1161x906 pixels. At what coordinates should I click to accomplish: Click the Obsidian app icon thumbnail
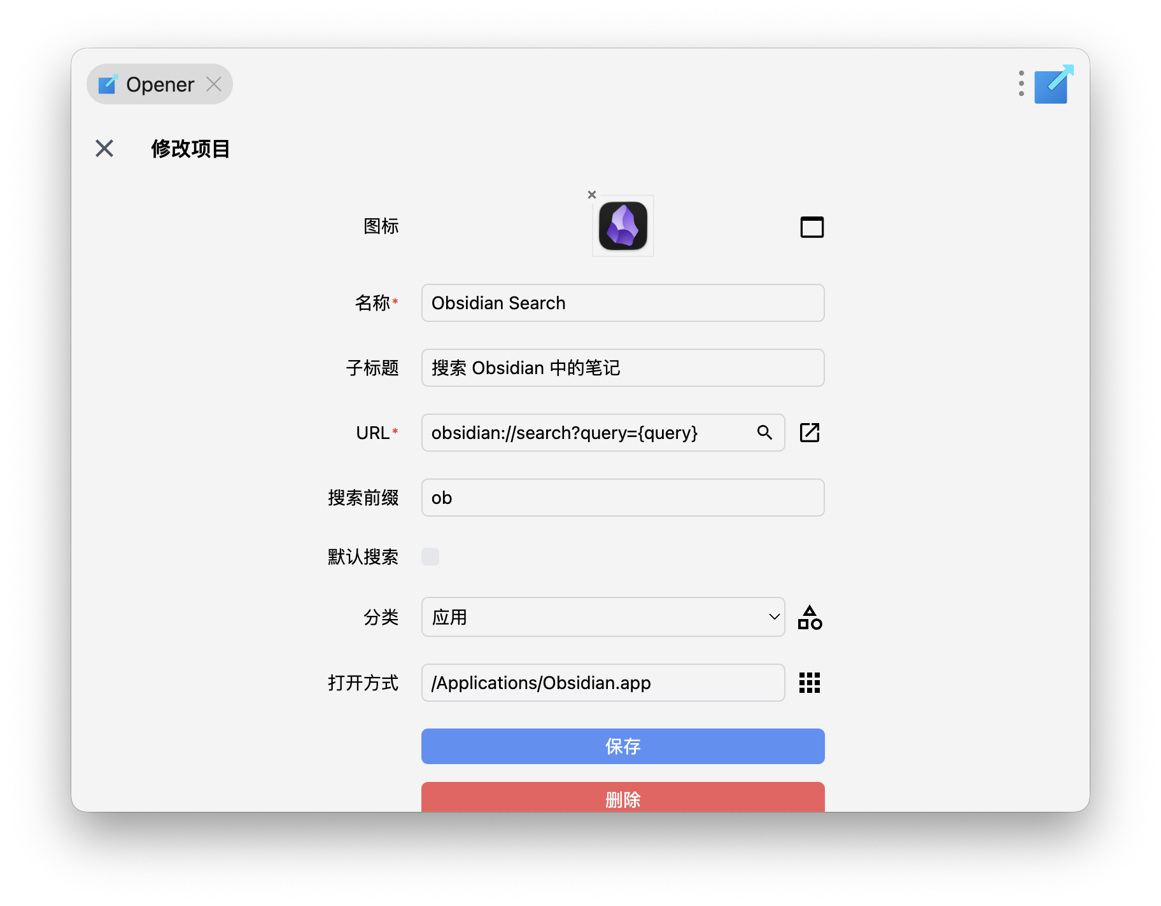pos(623,226)
